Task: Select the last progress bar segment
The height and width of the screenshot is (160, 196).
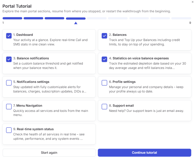Action: 181,18
